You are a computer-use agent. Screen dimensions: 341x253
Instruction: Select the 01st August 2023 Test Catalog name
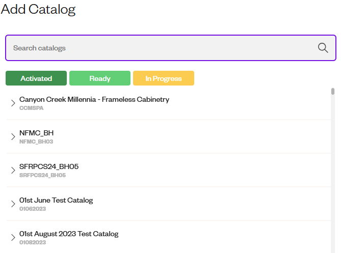click(69, 234)
